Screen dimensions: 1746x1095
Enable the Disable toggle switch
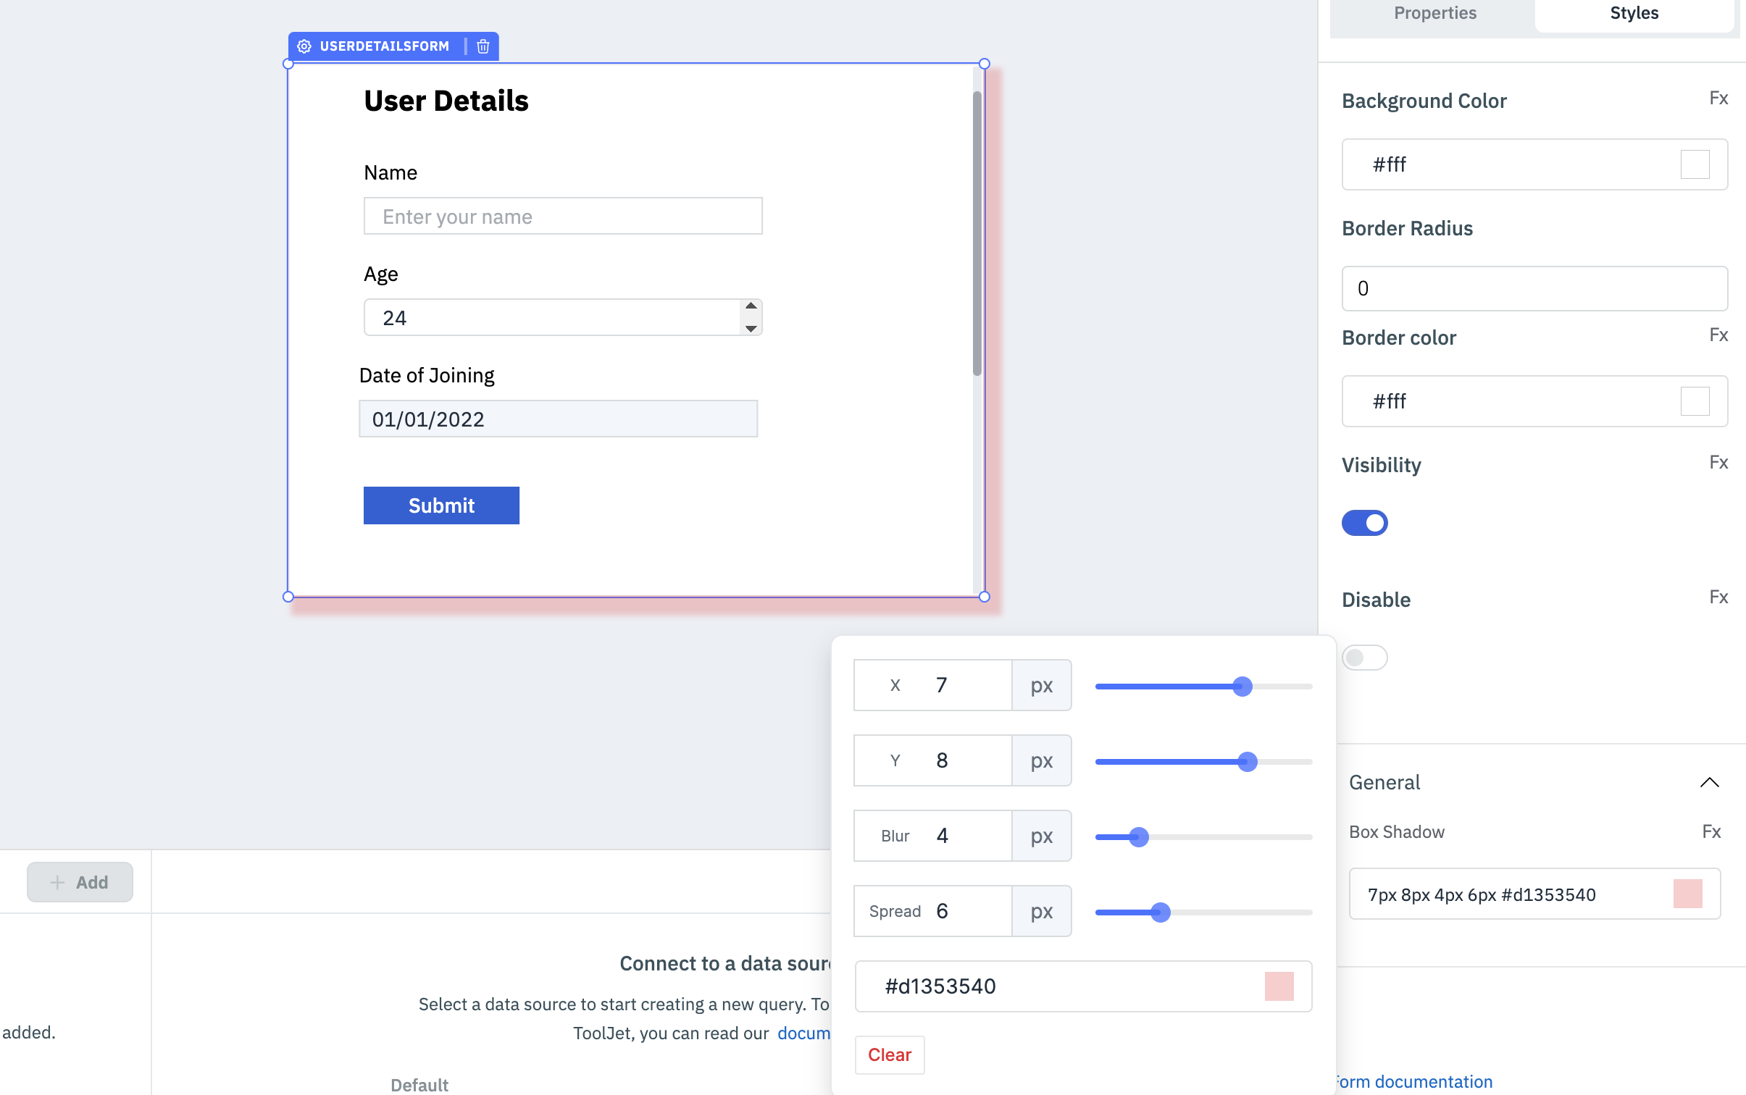tap(1364, 658)
